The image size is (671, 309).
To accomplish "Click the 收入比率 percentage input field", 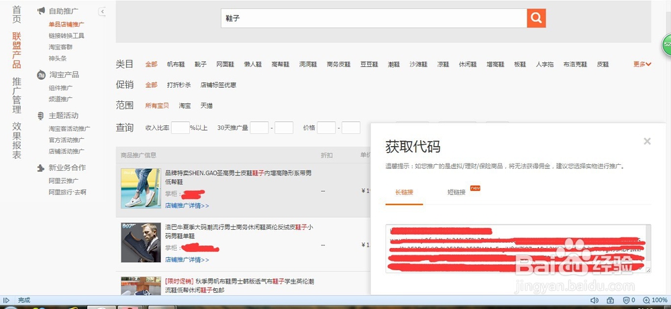I will [x=180, y=127].
